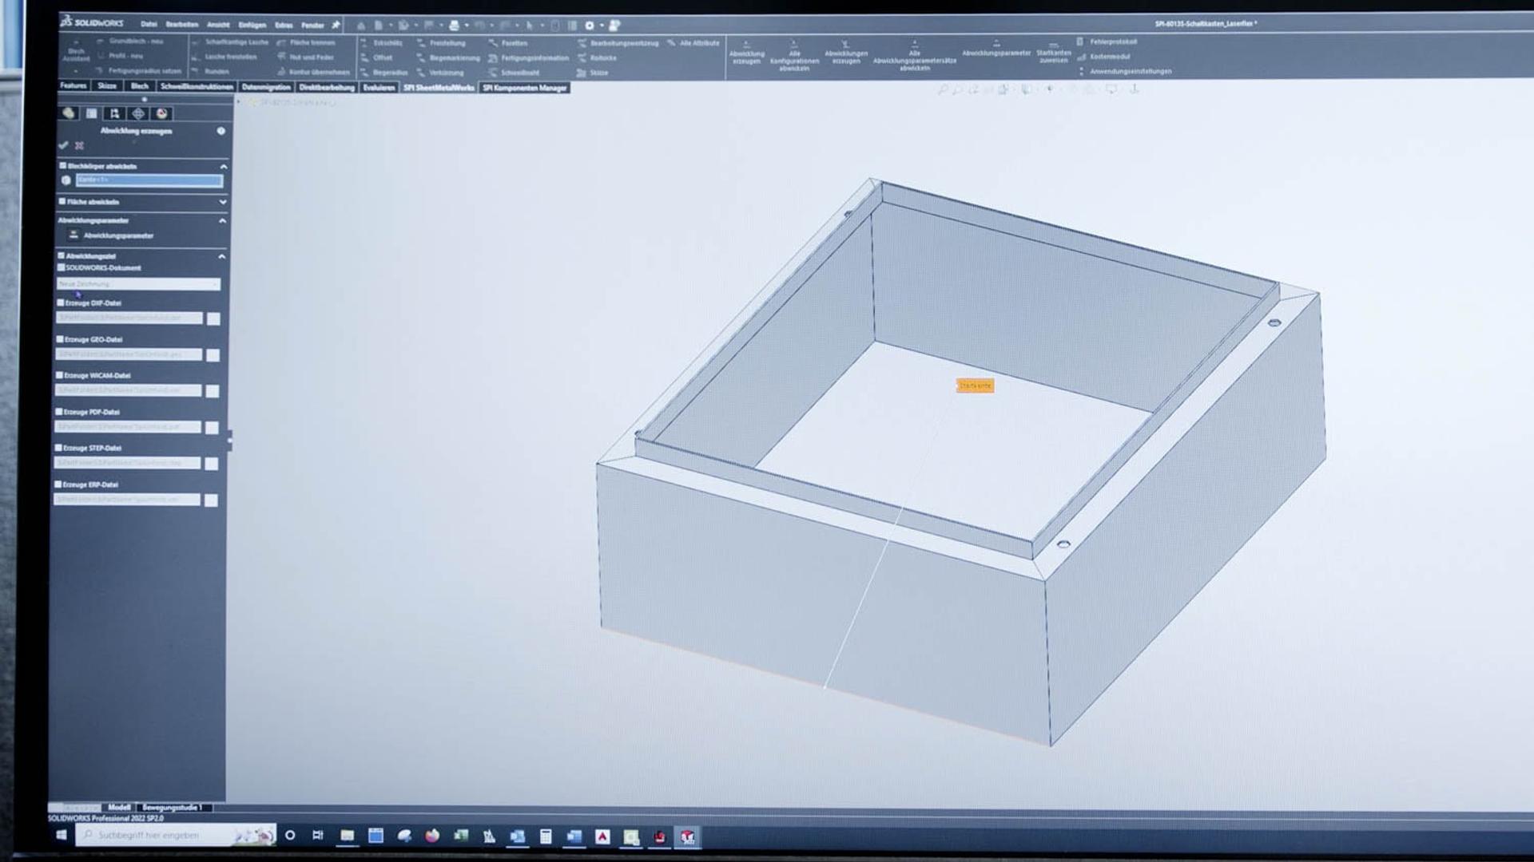Viewport: 1534px width, 862px height.
Task: Click the Kante<1> selection box
Action: point(149,180)
